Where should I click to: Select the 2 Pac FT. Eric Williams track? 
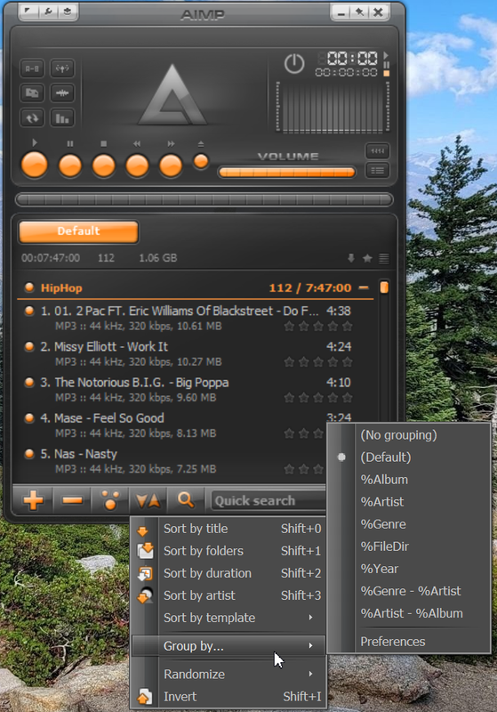pyautogui.click(x=195, y=318)
